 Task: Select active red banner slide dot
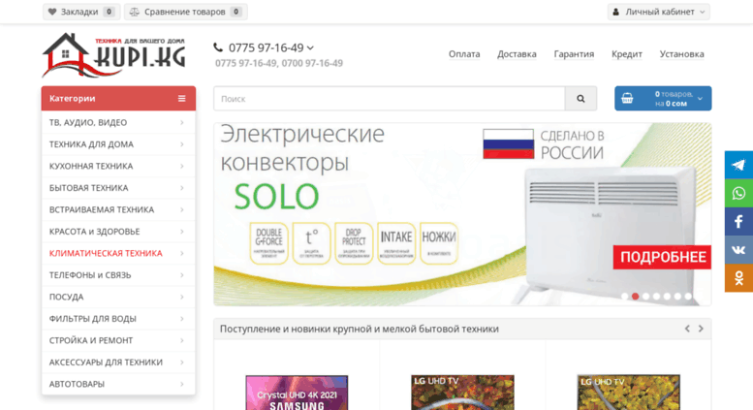coord(636,297)
